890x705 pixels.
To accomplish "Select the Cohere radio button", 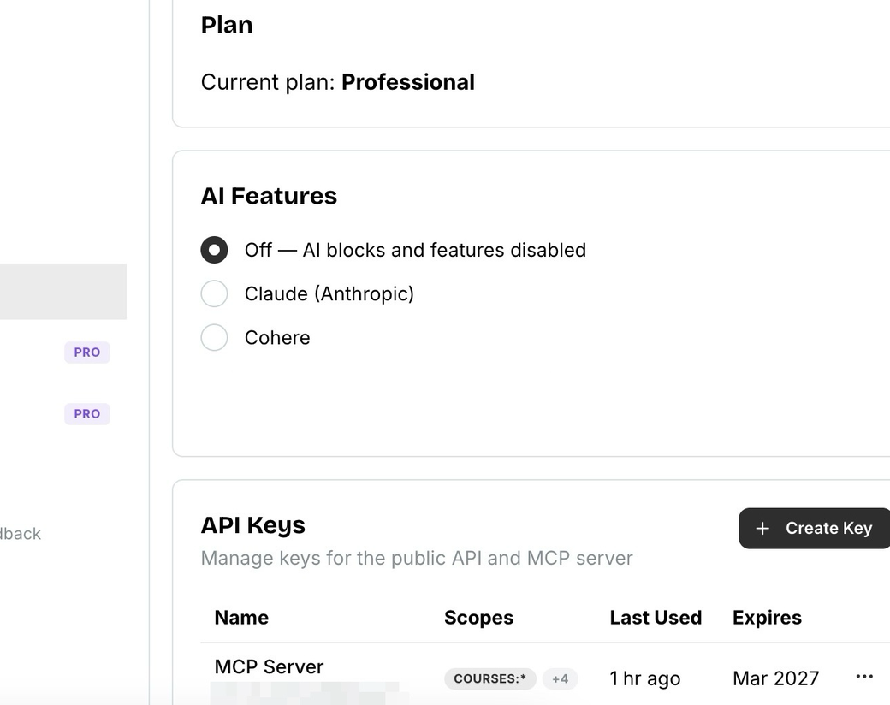I will pyautogui.click(x=214, y=337).
